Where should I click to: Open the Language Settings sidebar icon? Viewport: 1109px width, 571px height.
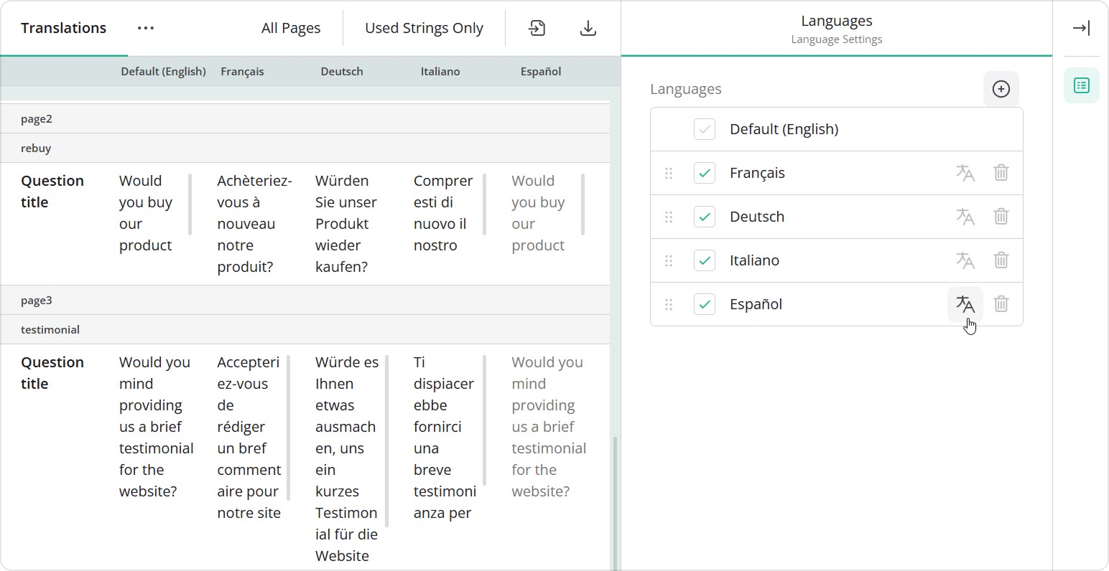click(1081, 85)
